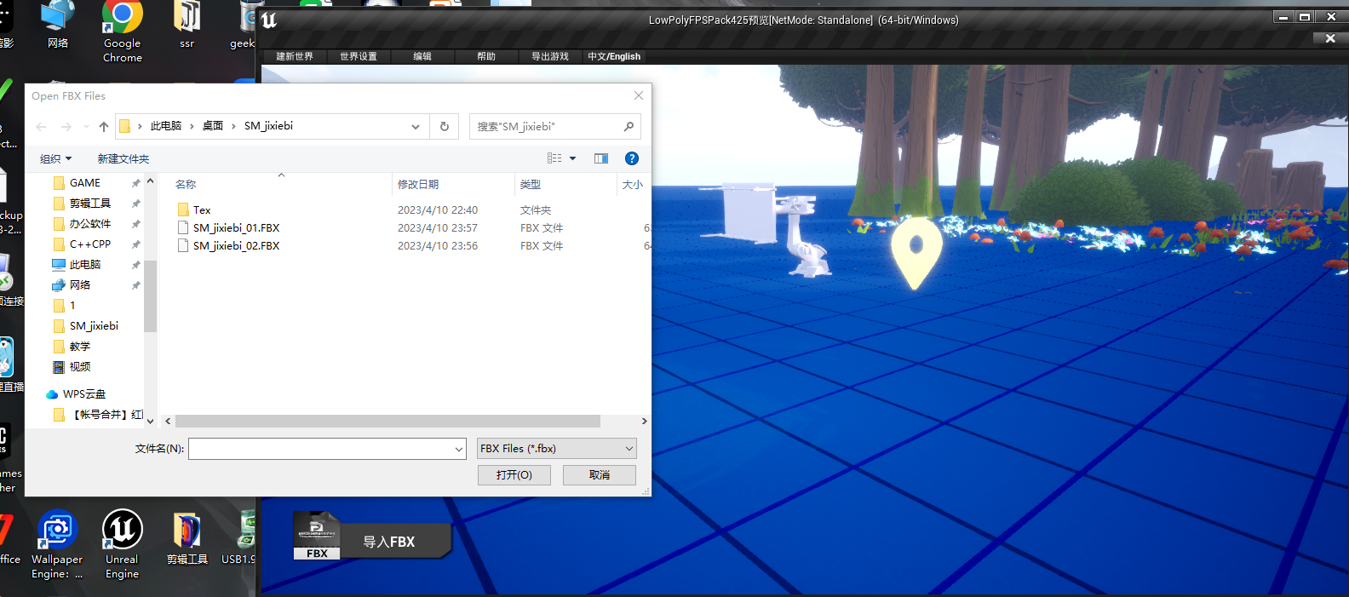Screen dimensions: 1349x597
Task: Click 新建文件夹 button
Action: click(123, 159)
